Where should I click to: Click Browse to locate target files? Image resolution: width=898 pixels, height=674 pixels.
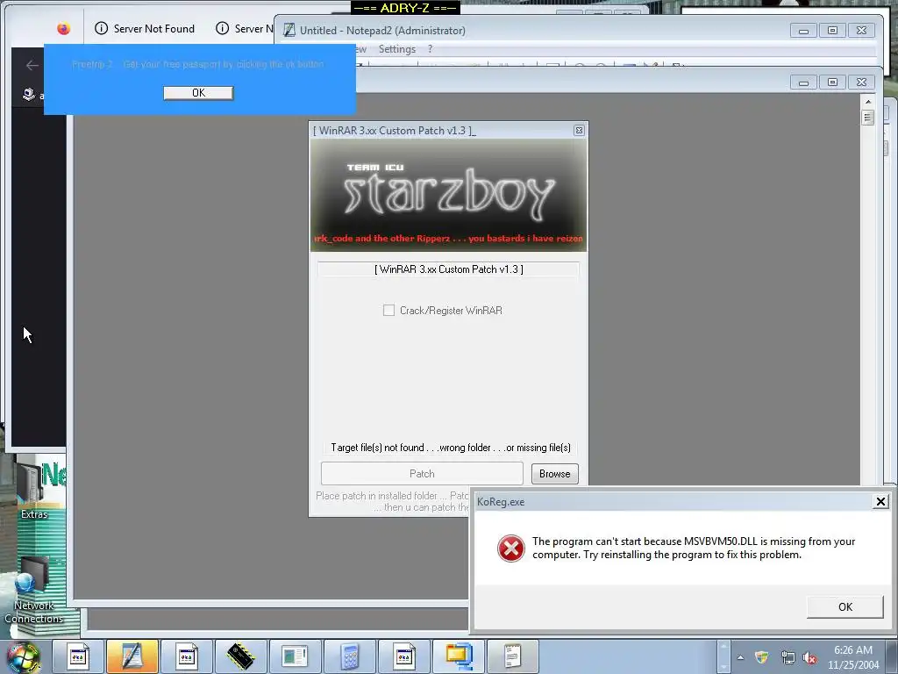click(x=554, y=474)
